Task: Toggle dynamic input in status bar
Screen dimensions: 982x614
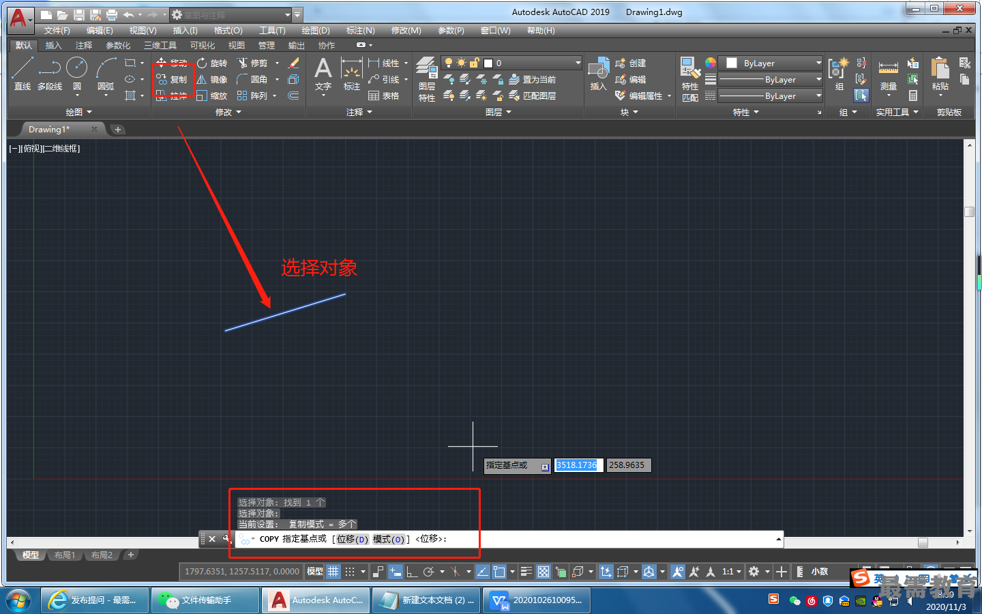Action: coord(396,572)
